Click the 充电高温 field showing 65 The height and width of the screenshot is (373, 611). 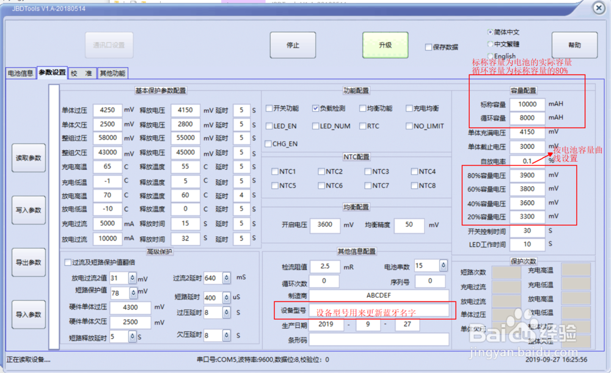click(108, 167)
